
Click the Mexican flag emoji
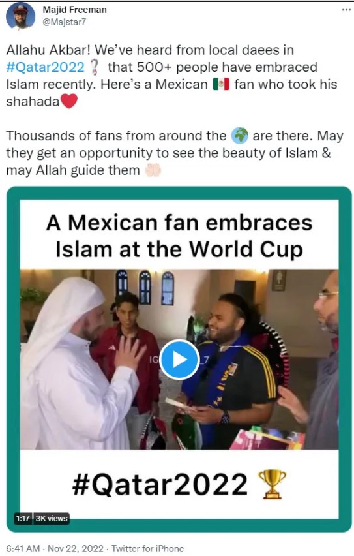(221, 84)
